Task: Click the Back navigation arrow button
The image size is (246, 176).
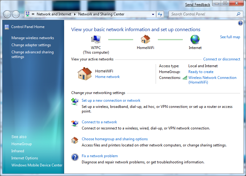Action: tap(7, 14)
